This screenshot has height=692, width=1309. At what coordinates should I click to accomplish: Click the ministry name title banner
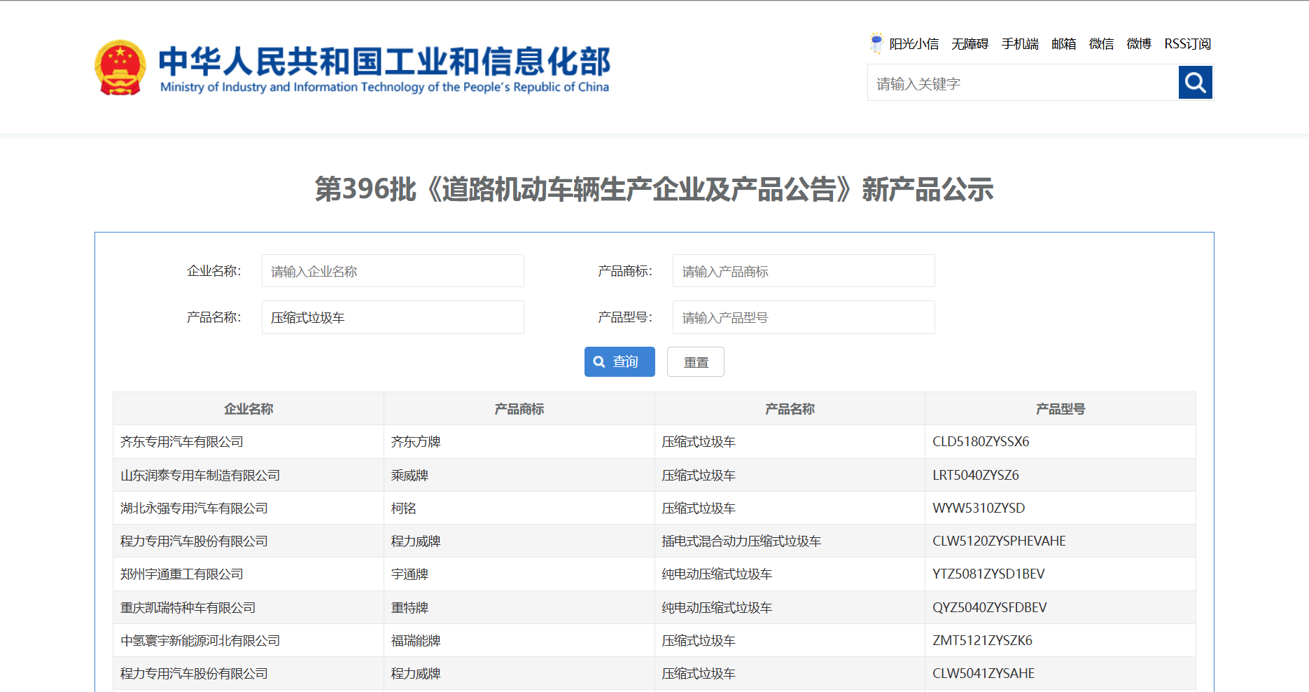(x=384, y=68)
